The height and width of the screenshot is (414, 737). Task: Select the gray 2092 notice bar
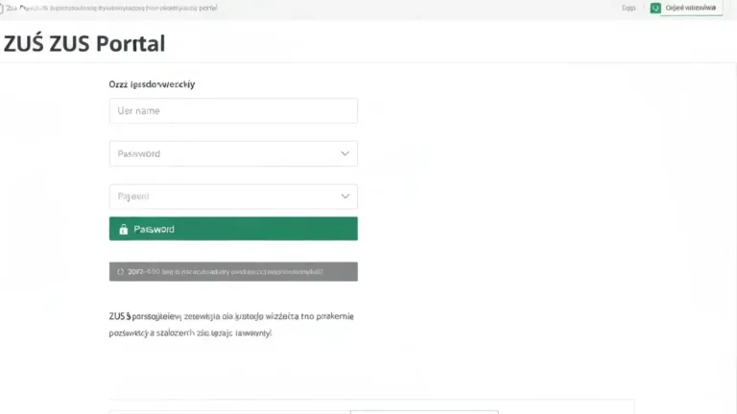coord(233,272)
